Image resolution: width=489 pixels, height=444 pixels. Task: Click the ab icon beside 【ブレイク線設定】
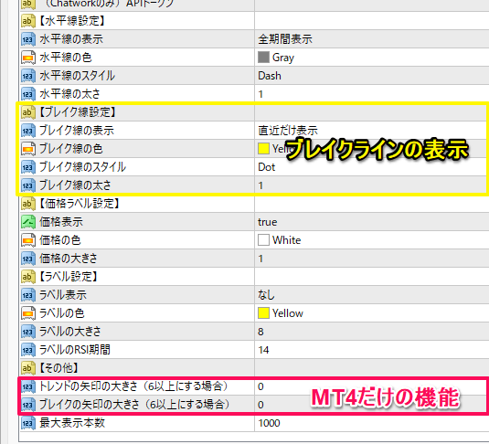point(27,112)
